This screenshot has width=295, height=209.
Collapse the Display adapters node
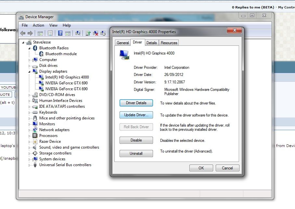point(29,71)
